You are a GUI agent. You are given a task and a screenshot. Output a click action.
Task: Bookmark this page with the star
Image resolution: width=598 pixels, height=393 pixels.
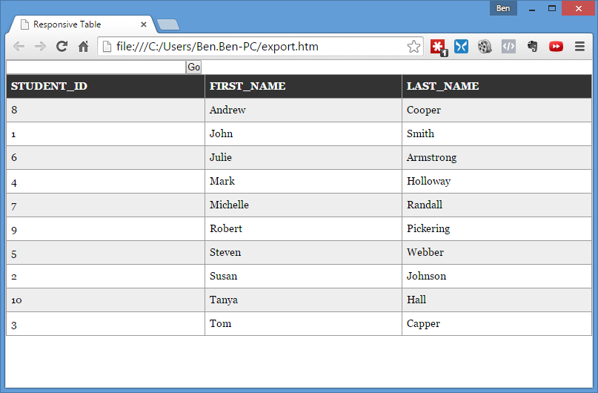(413, 47)
